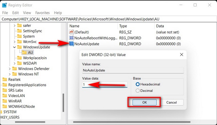
Task: Expand the Windows NT key
Action: (x=9, y=74)
